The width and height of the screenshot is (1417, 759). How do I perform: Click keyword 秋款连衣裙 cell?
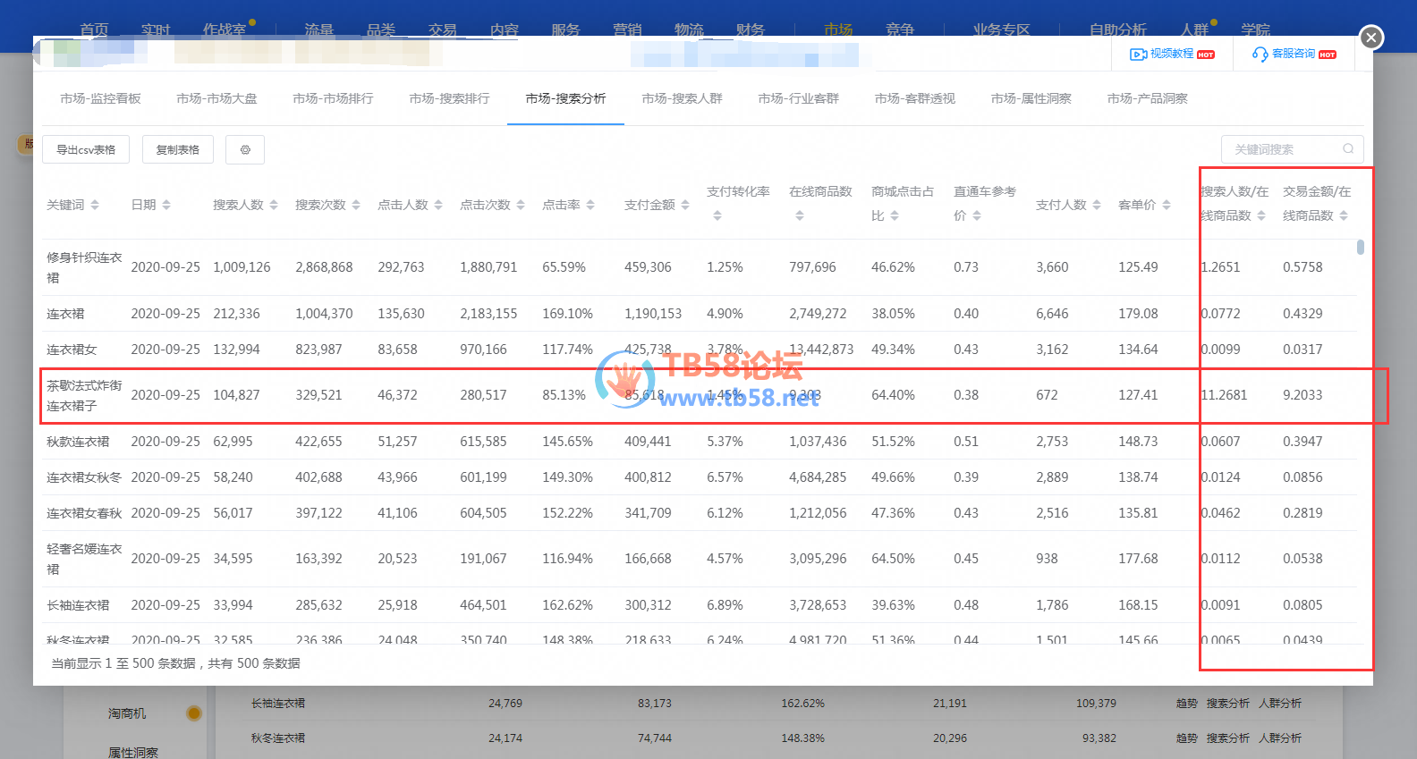point(78,442)
